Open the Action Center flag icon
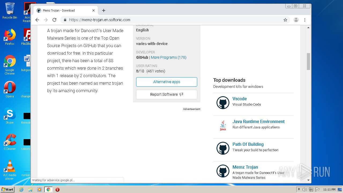 [318, 190]
